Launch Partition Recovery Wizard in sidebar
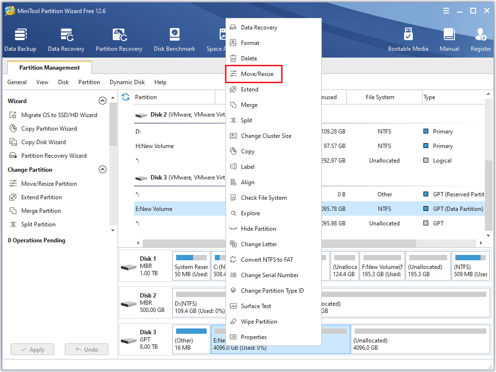This screenshot has width=496, height=372. point(48,156)
